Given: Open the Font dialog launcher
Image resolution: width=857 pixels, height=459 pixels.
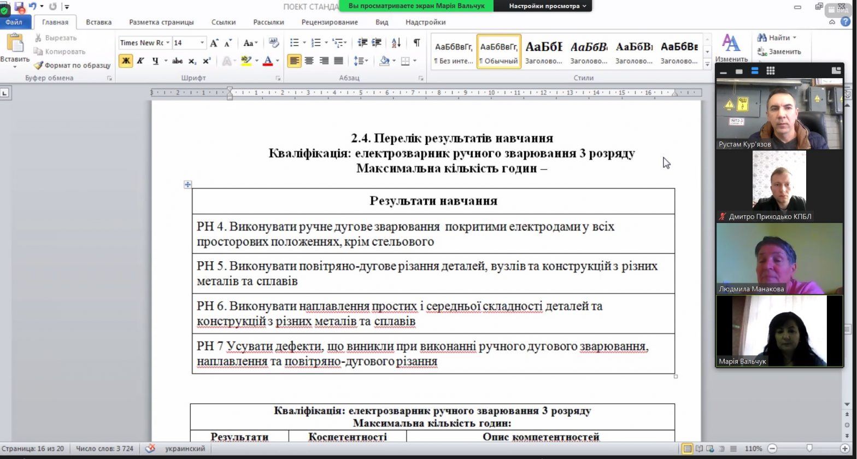Looking at the screenshot, I should click(x=278, y=79).
